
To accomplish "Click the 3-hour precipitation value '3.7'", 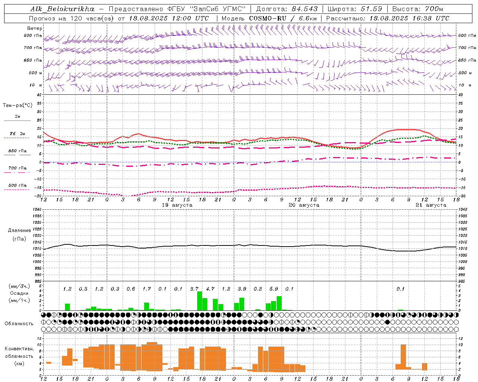I will (194, 289).
